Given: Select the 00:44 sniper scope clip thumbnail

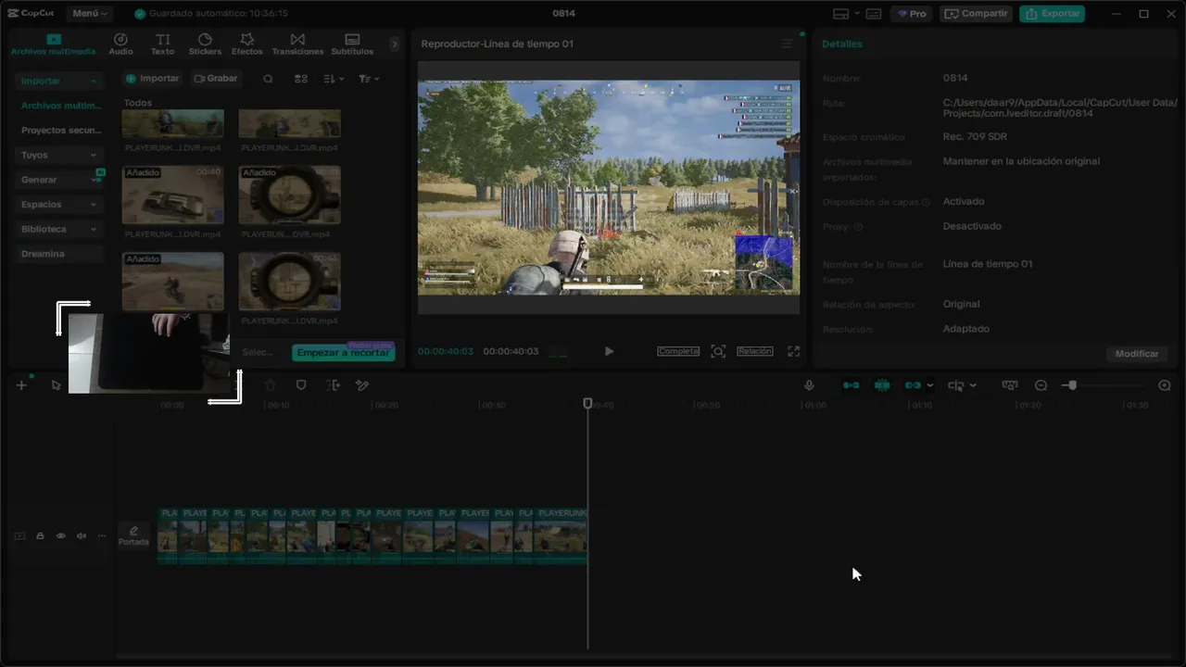Looking at the screenshot, I should pyautogui.click(x=290, y=282).
